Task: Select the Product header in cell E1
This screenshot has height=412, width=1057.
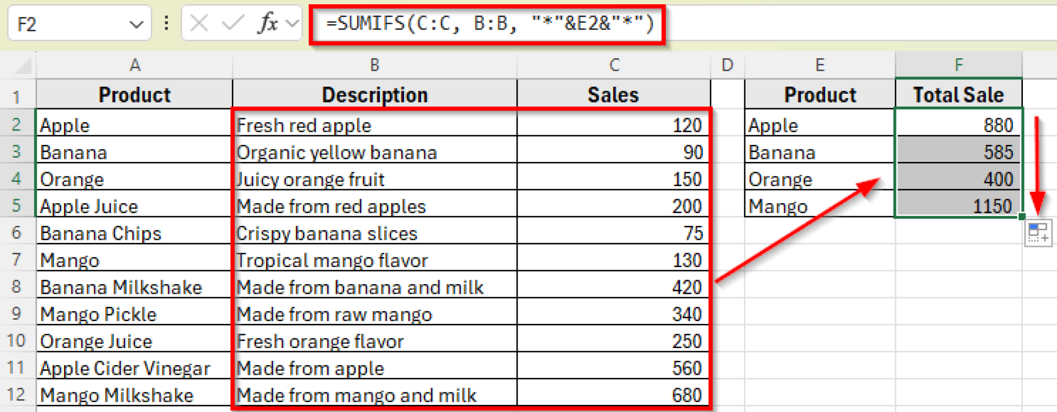Action: tap(820, 94)
